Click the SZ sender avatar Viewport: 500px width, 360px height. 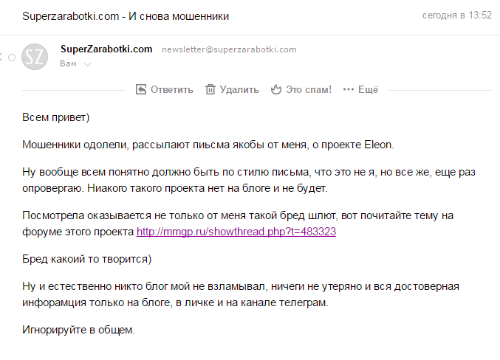(x=35, y=58)
